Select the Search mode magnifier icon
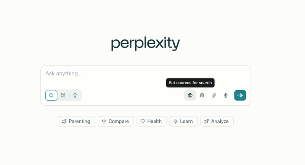 click(x=51, y=95)
